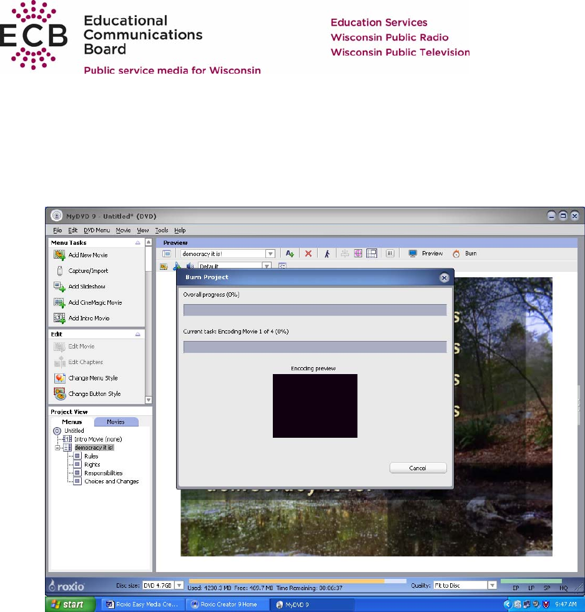Click the Burn disc button in toolbar
Viewport: 585px width, 612px height.
click(x=465, y=254)
